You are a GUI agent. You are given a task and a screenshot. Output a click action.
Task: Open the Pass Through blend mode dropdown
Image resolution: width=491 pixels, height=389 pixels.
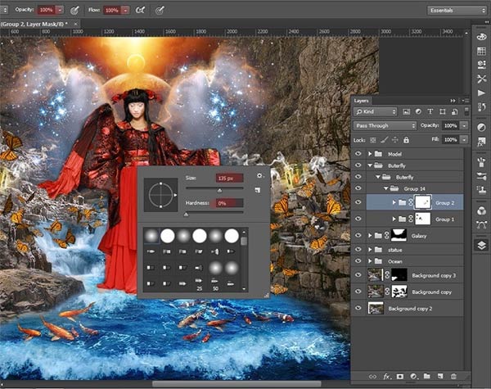click(x=385, y=125)
